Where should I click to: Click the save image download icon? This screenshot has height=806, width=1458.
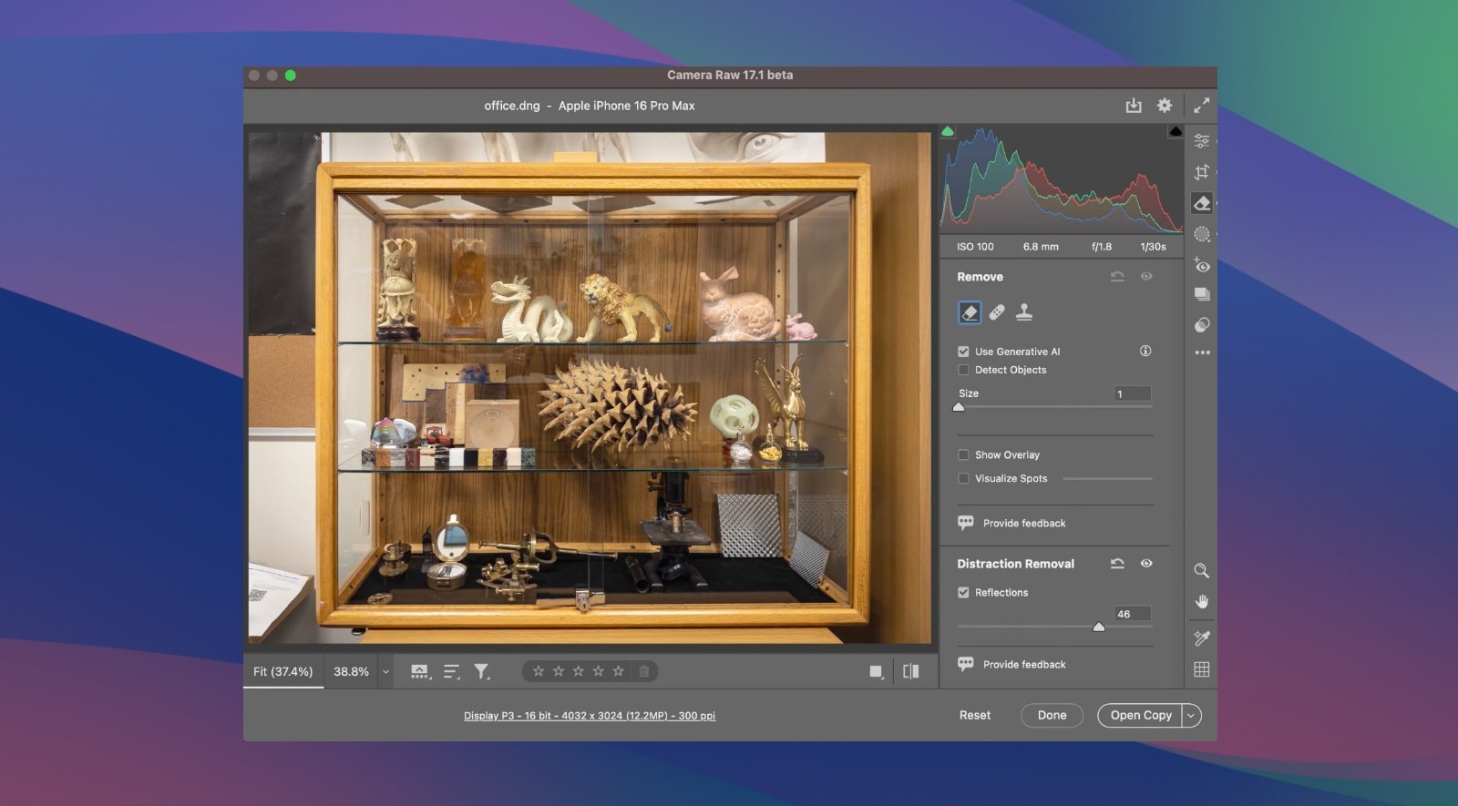click(1133, 106)
